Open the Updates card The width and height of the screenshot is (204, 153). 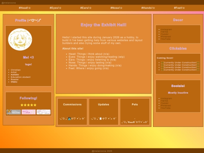click(x=104, y=111)
